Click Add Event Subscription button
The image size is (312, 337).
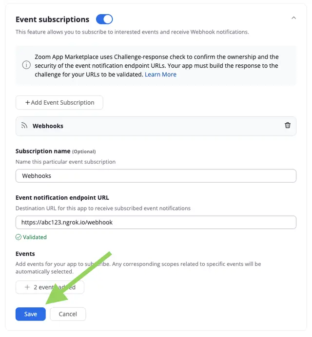point(59,103)
